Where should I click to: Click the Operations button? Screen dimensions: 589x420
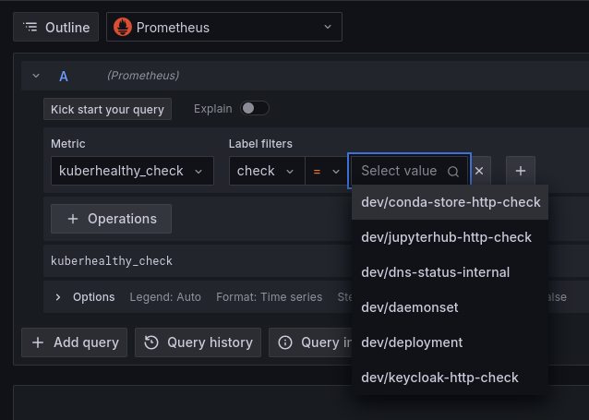111,219
